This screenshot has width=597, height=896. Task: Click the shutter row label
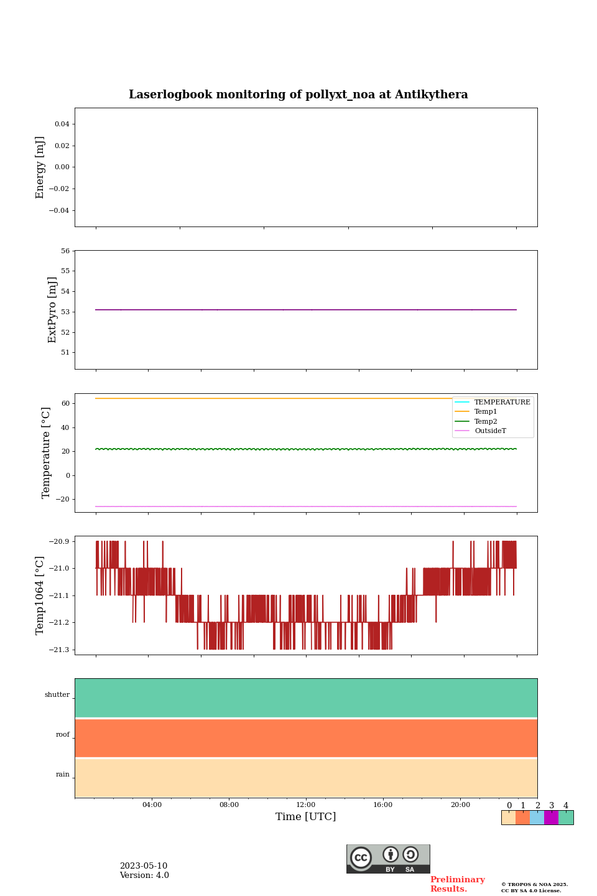click(x=57, y=695)
